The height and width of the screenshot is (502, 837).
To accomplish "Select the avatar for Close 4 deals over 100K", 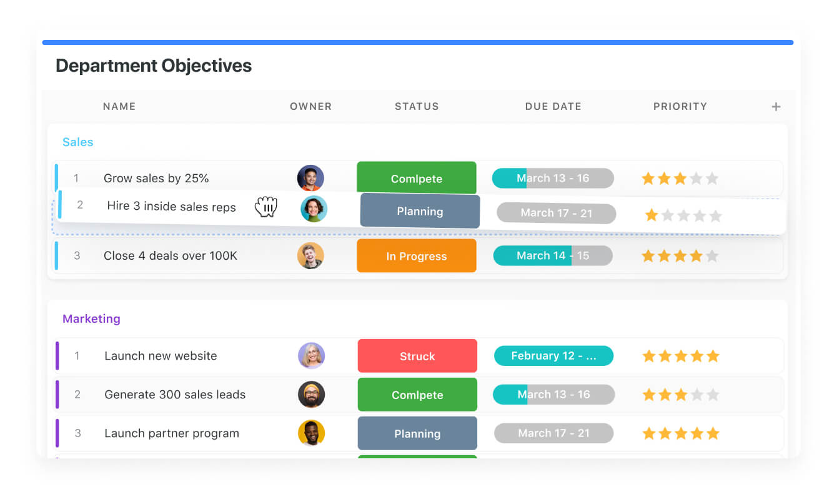I will point(310,255).
